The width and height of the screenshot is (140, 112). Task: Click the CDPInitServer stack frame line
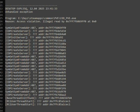pos(34,37)
